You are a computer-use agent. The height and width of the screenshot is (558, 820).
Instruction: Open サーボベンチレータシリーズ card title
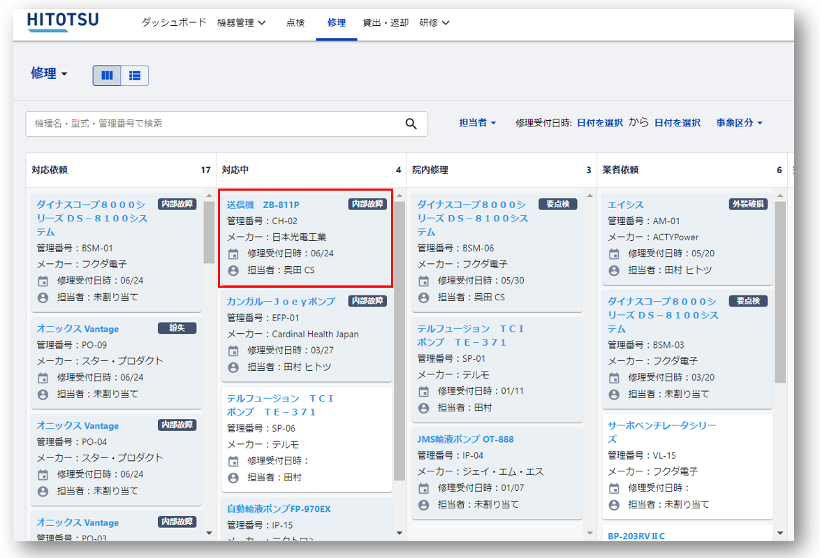[661, 432]
